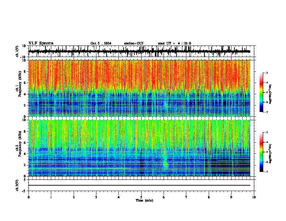Click the flat ch.3(V) signal line
286x221 pixels.
(139, 185)
